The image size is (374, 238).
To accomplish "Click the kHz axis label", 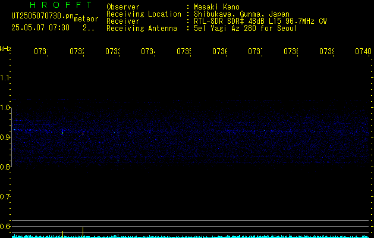I will (x=6, y=49).
